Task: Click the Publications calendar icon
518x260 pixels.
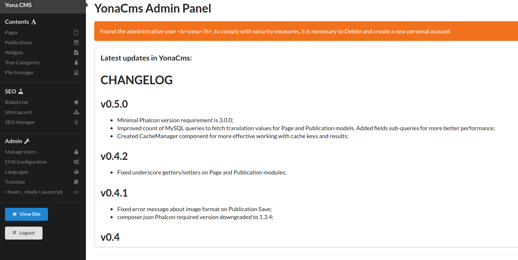Action: coord(76,43)
